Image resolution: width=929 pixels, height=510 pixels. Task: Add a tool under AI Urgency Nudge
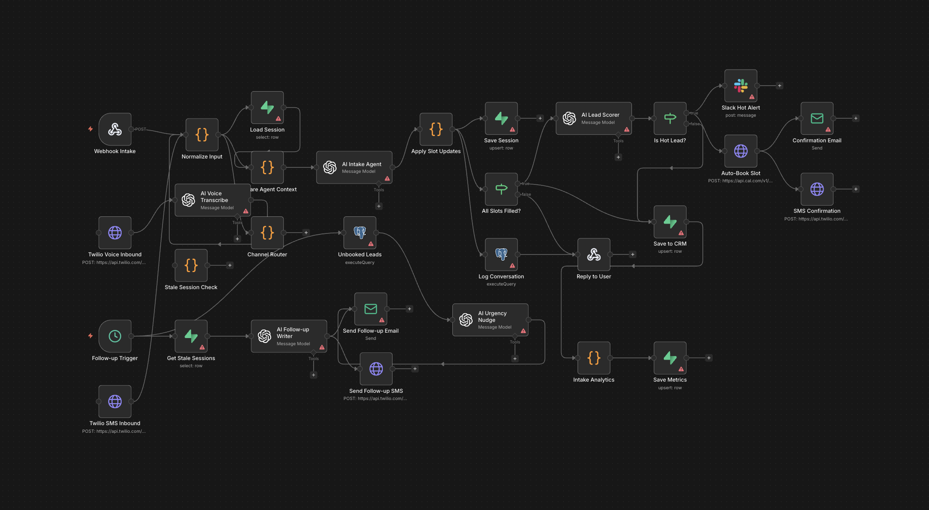pyautogui.click(x=515, y=359)
